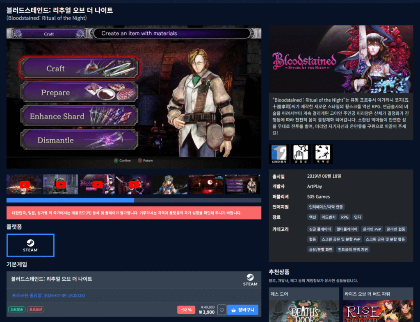Play the first YouTube trailer thumbnail
The height and width of the screenshot is (322, 420).
pos(24,184)
